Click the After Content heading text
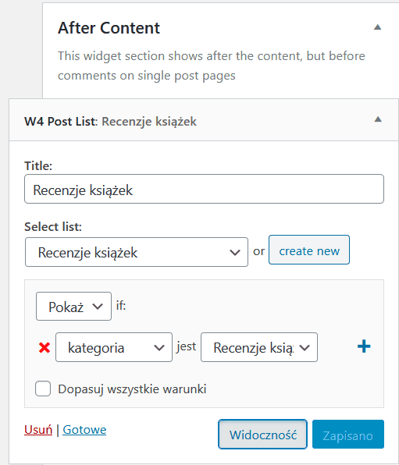 pyautogui.click(x=109, y=28)
